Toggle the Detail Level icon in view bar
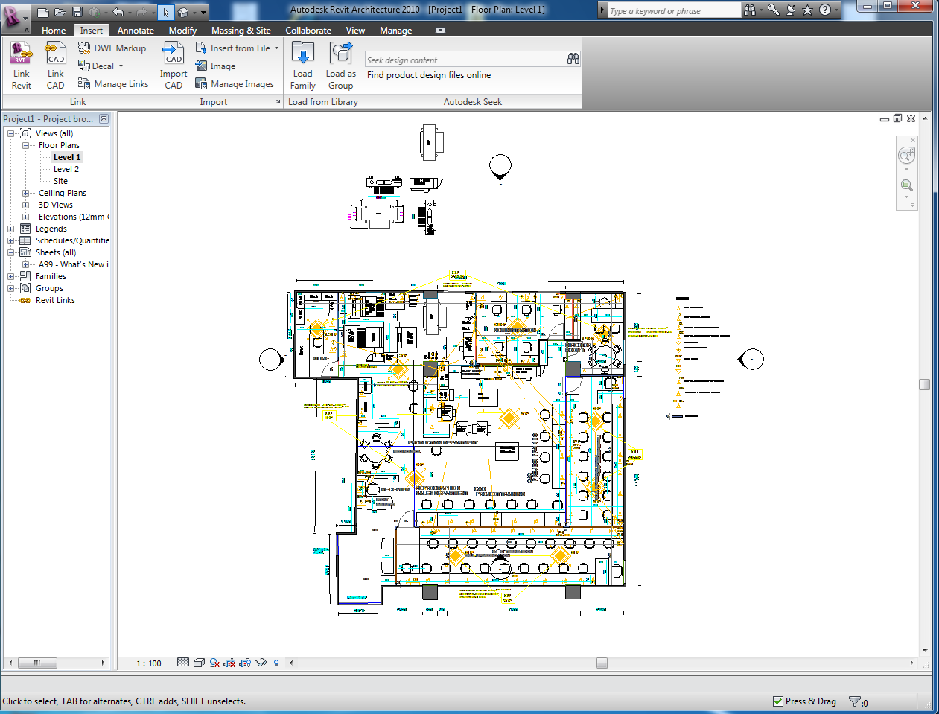The image size is (939, 714). click(183, 663)
